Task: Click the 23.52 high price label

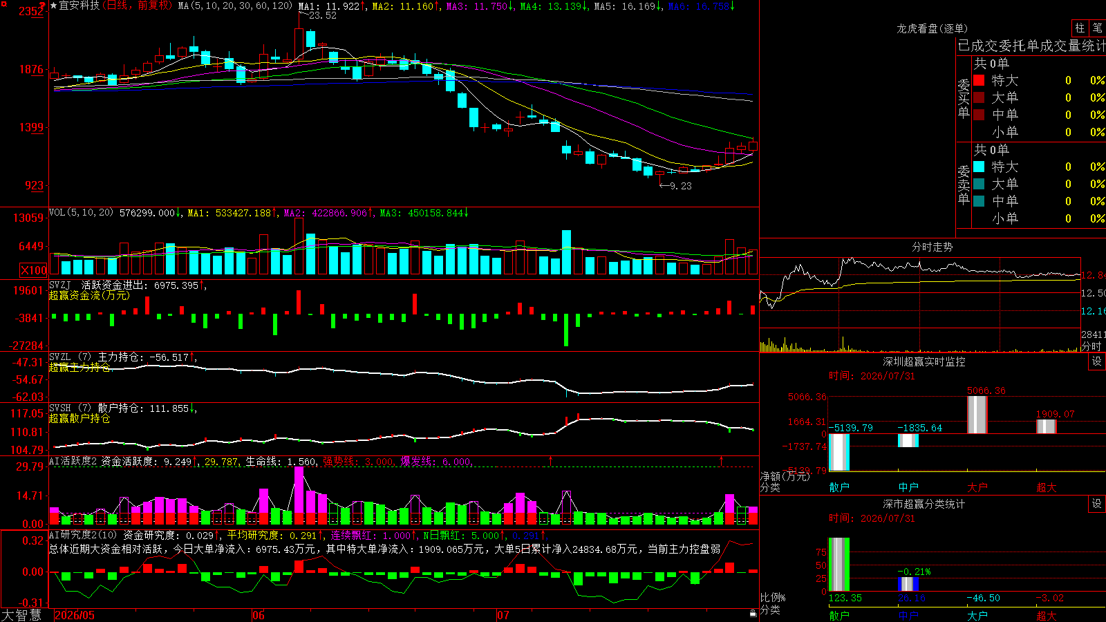Action: coord(323,15)
